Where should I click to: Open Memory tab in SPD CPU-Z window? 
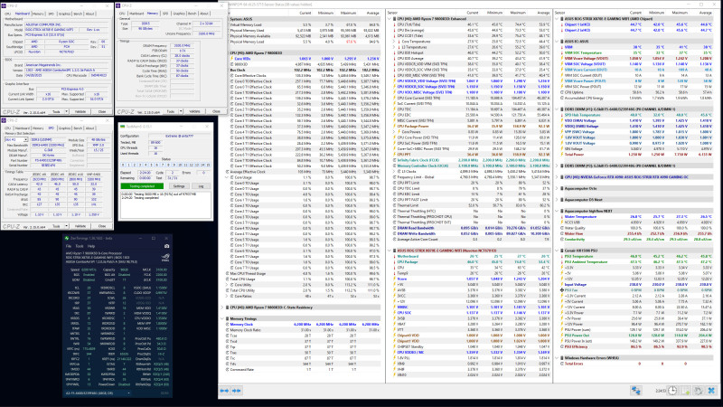tap(38, 128)
